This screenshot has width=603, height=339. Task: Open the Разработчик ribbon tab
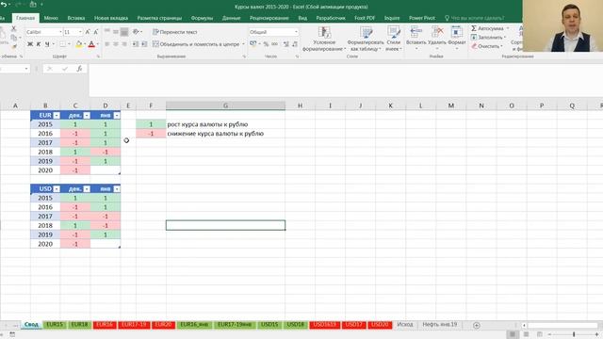331,18
